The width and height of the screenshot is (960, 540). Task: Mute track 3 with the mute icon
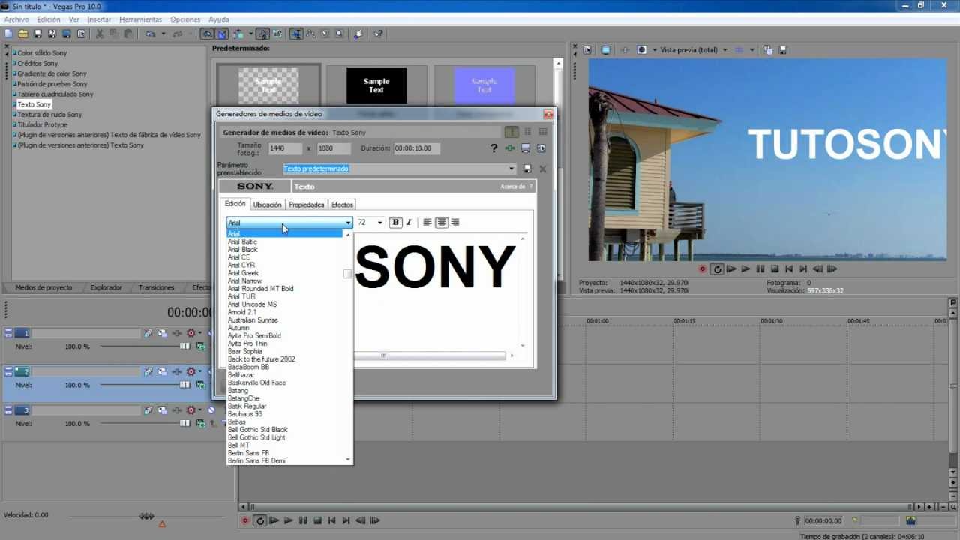coord(211,410)
